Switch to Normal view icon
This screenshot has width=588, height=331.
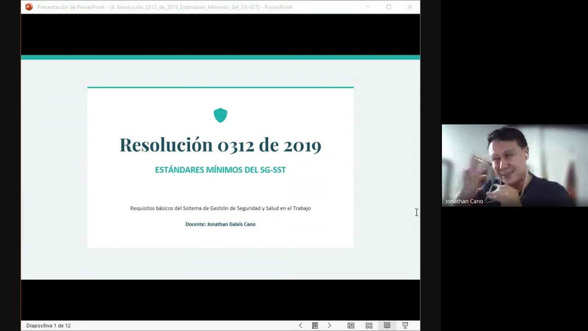pos(351,325)
